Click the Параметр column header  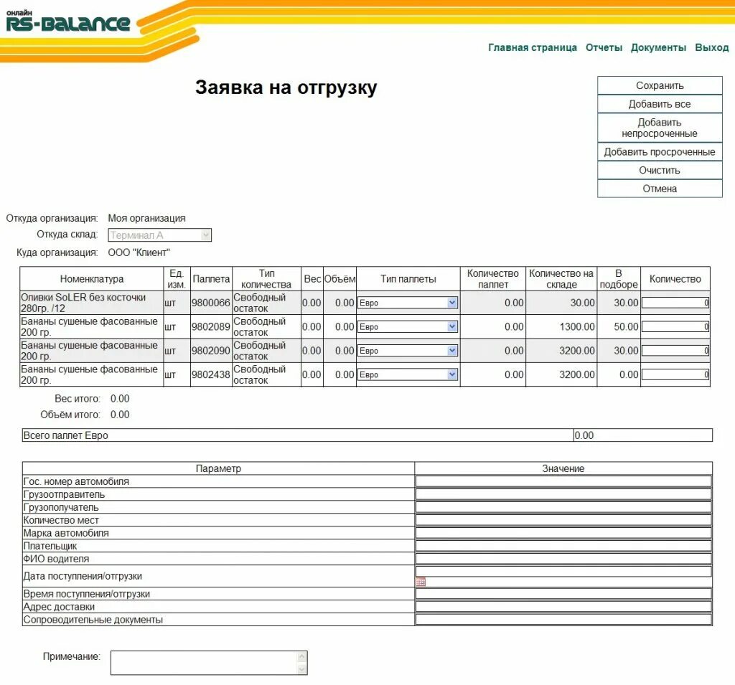coord(218,468)
